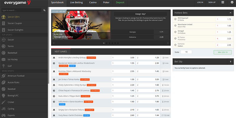This screenshot has height=118, width=236.
Task: Click the Soccer Outrights sidebar icon
Action: point(4,30)
